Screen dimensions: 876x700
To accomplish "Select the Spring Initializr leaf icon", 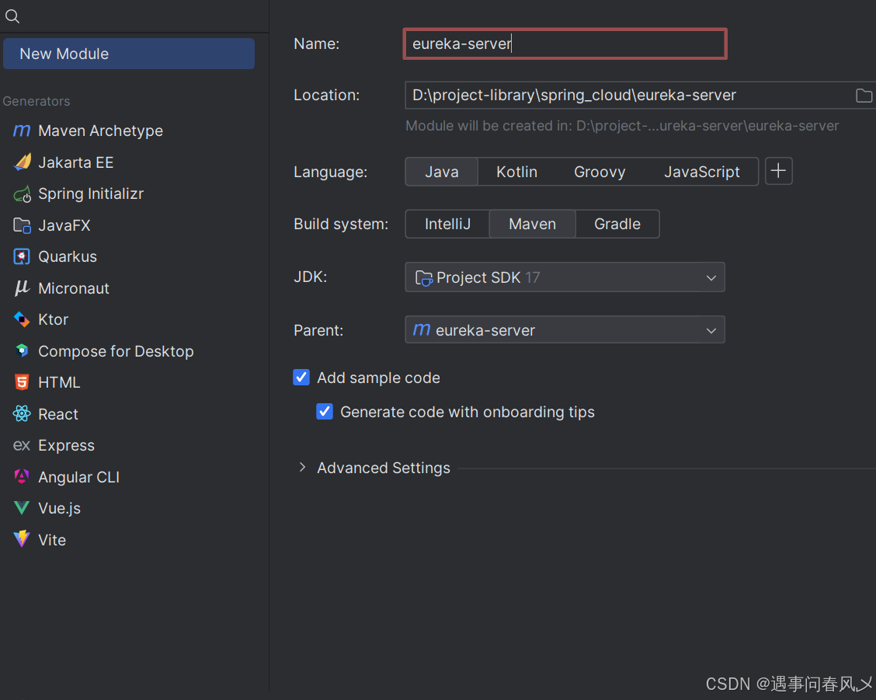I will (x=23, y=194).
